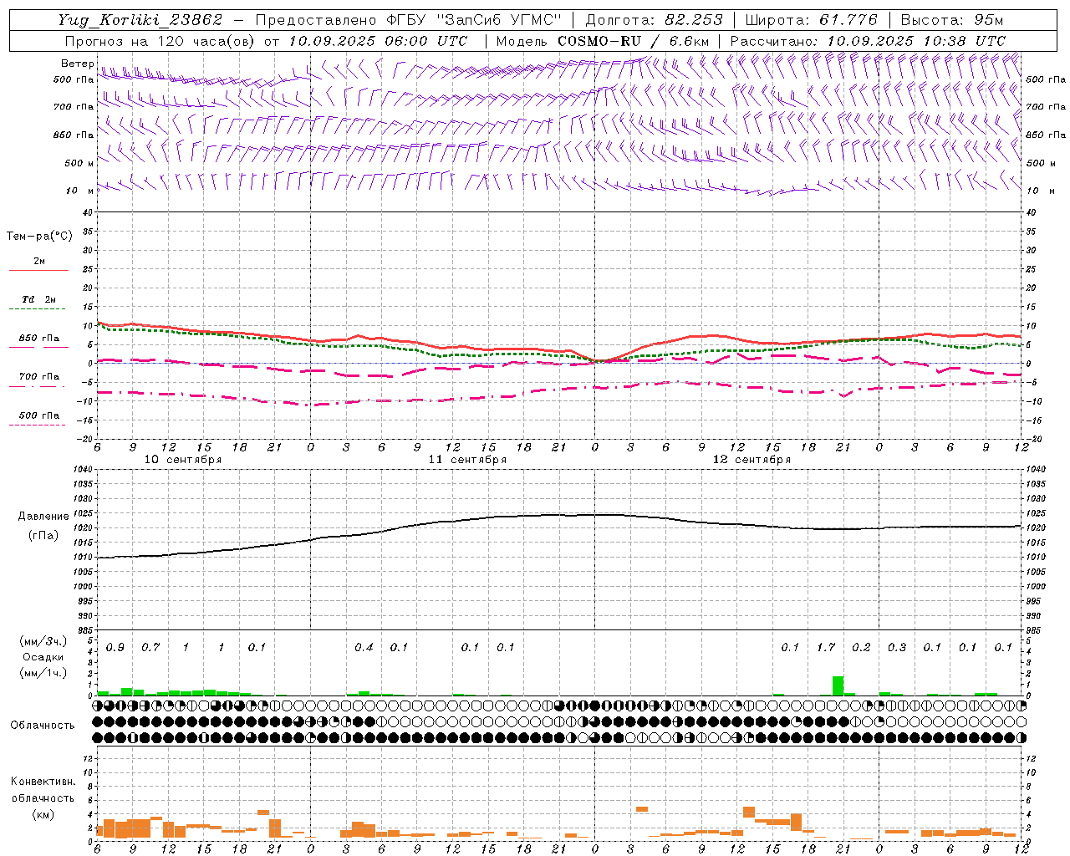The width and height of the screenshot is (1070, 856).
Task: Click the Конвективн. облачность label
Action: tap(43, 790)
